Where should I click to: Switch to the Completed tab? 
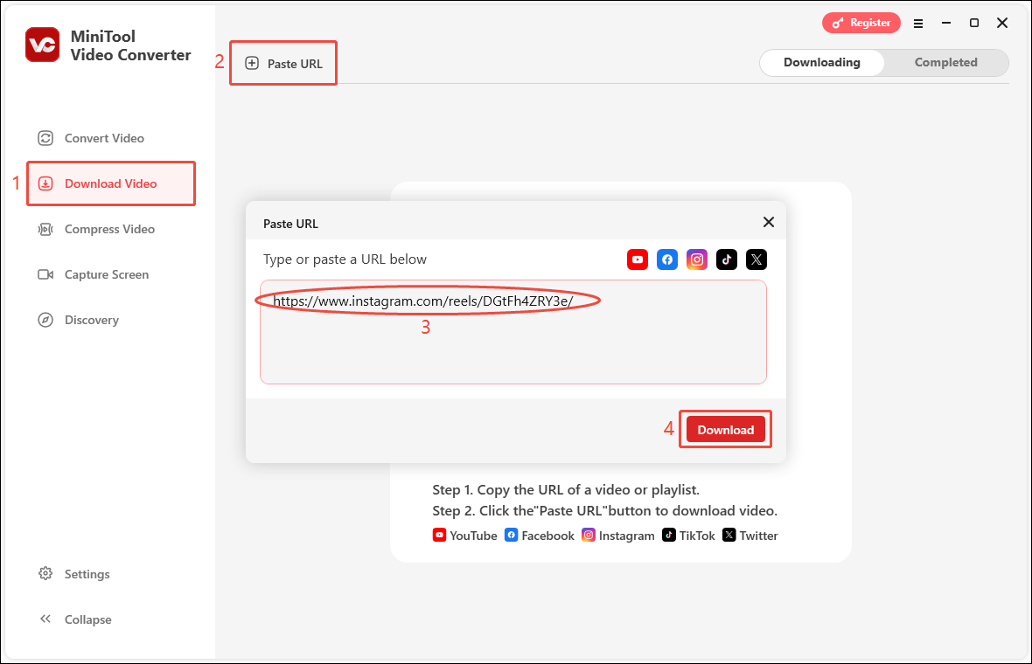[x=945, y=62]
